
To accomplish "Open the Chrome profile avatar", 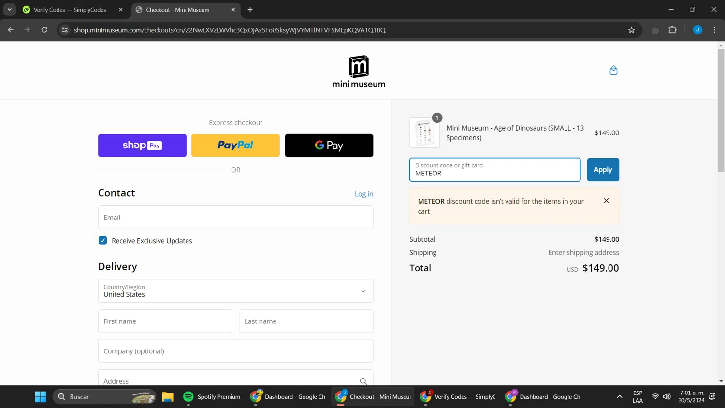I will 697,30.
